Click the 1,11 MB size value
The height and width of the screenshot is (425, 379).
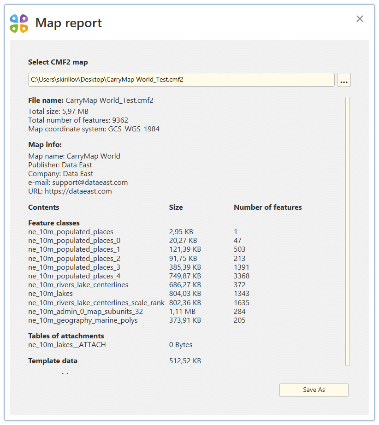click(x=182, y=312)
